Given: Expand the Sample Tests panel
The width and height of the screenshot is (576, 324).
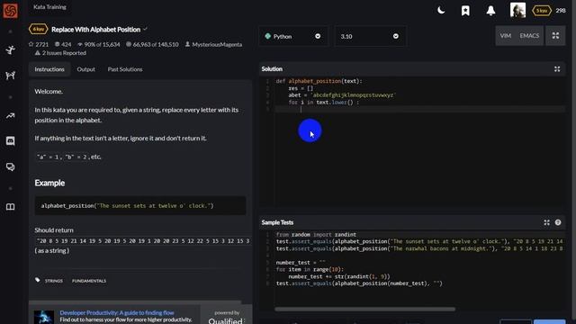Looking at the screenshot, I should pyautogui.click(x=546, y=222).
